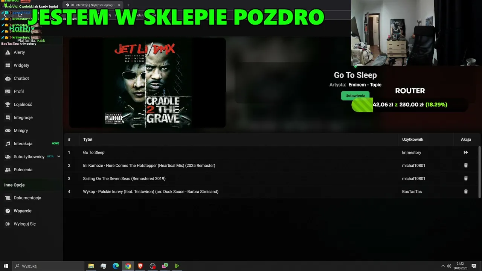Close the Interakcja browser tab
The image size is (482, 271).
coord(119,5)
